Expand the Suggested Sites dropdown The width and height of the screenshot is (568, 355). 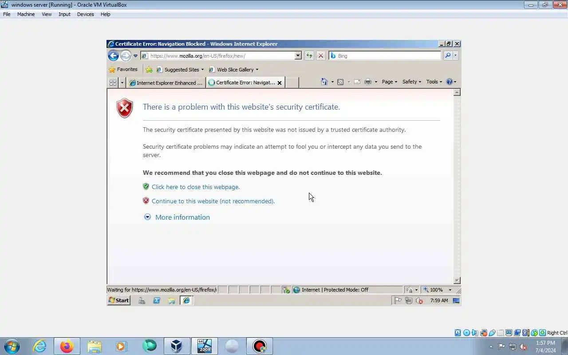coord(202,70)
